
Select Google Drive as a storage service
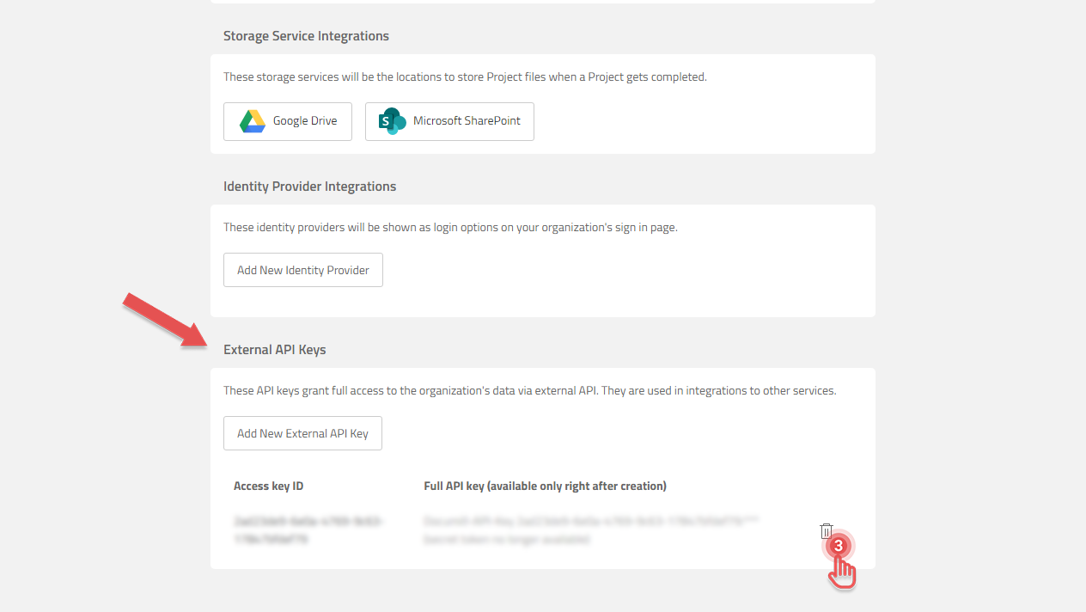(x=287, y=121)
